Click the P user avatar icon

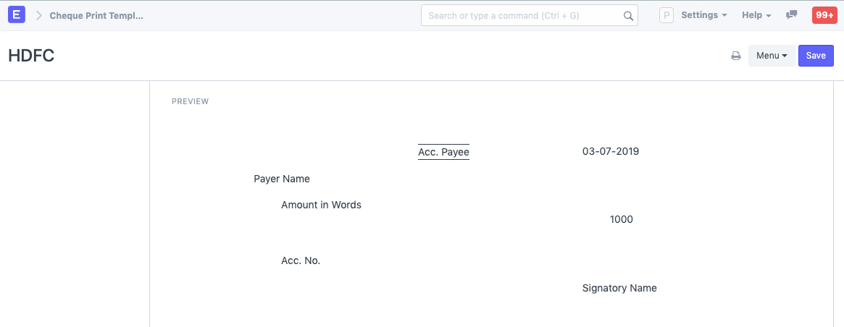click(667, 15)
